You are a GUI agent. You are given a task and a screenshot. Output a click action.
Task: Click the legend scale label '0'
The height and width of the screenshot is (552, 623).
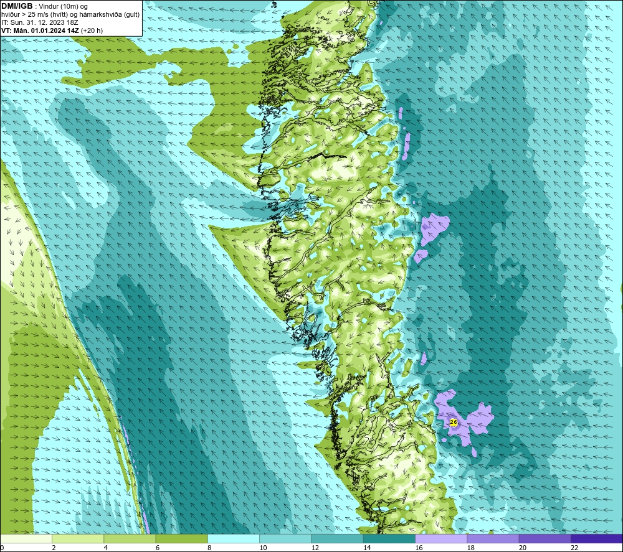tap(2, 548)
